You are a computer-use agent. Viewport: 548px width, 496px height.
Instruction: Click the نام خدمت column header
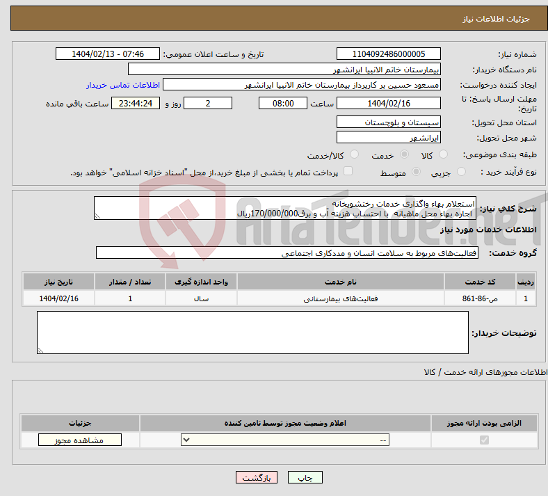point(341,282)
